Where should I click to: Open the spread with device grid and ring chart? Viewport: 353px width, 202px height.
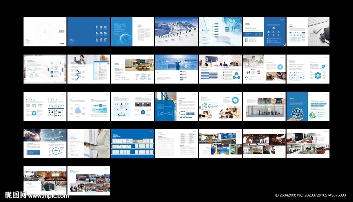[45, 106]
